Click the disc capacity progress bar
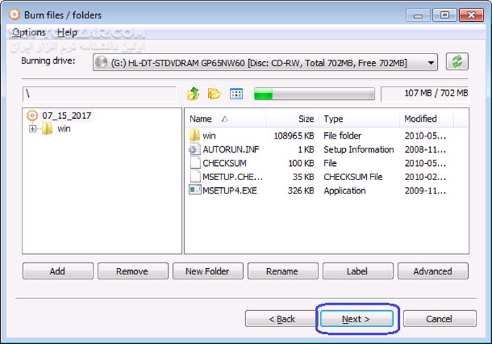This screenshot has width=492, height=344. [314, 94]
